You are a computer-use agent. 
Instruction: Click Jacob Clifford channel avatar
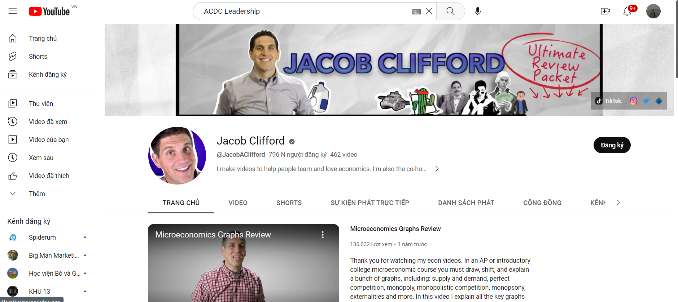click(x=177, y=155)
